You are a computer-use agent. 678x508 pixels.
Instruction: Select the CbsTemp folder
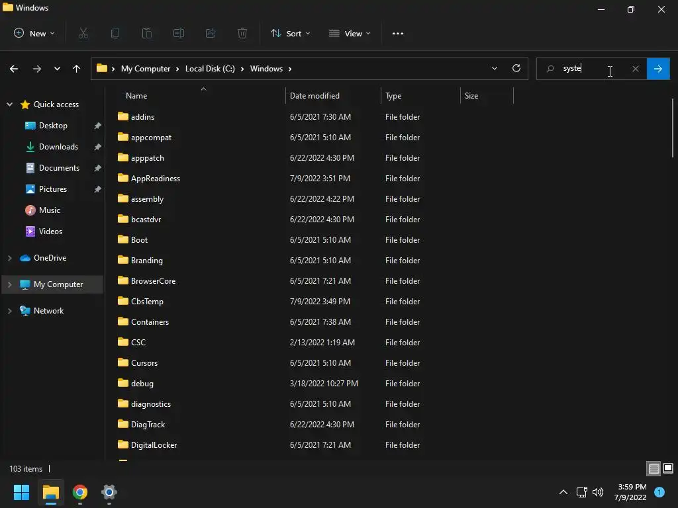147,302
